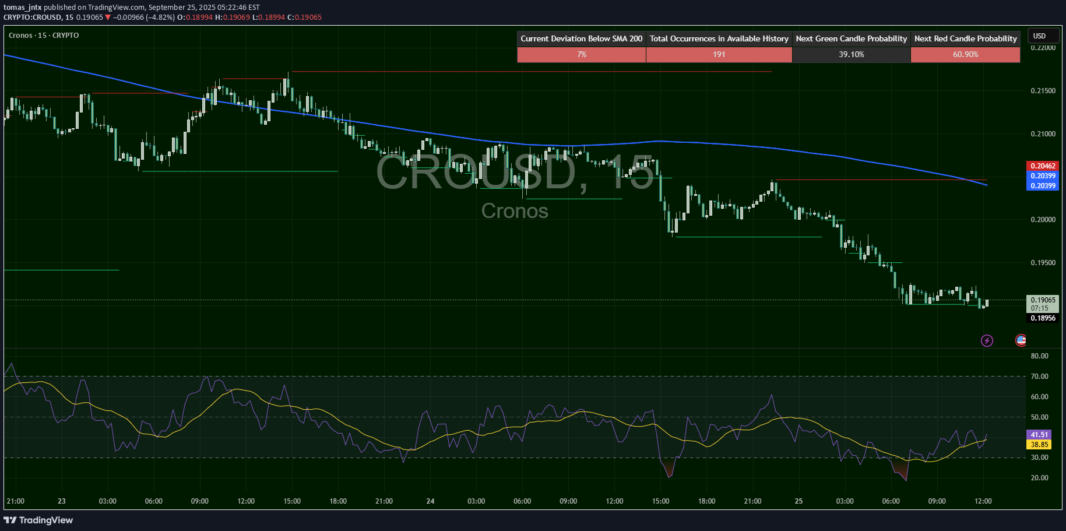This screenshot has width=1066, height=531.
Task: Click the 0.21000 price axis label
Action: pyautogui.click(x=1043, y=134)
